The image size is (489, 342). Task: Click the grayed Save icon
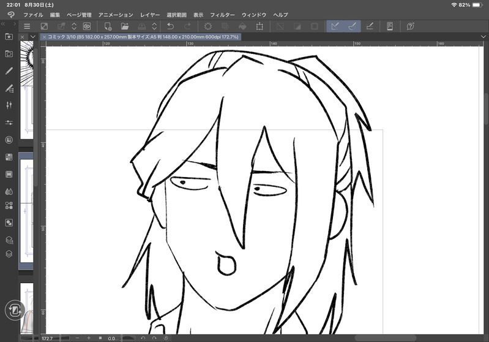coord(142,26)
